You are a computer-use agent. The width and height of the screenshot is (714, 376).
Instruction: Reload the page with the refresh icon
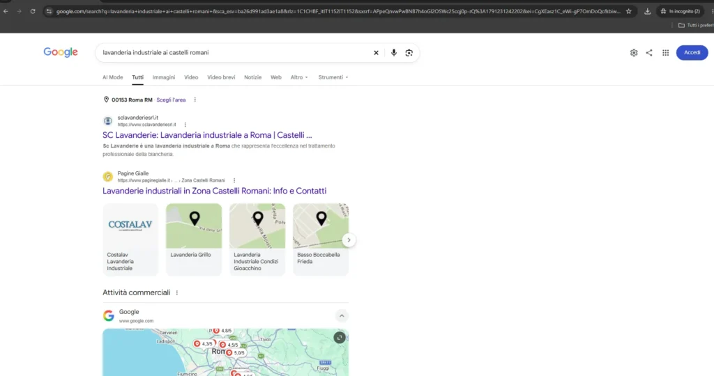click(33, 11)
